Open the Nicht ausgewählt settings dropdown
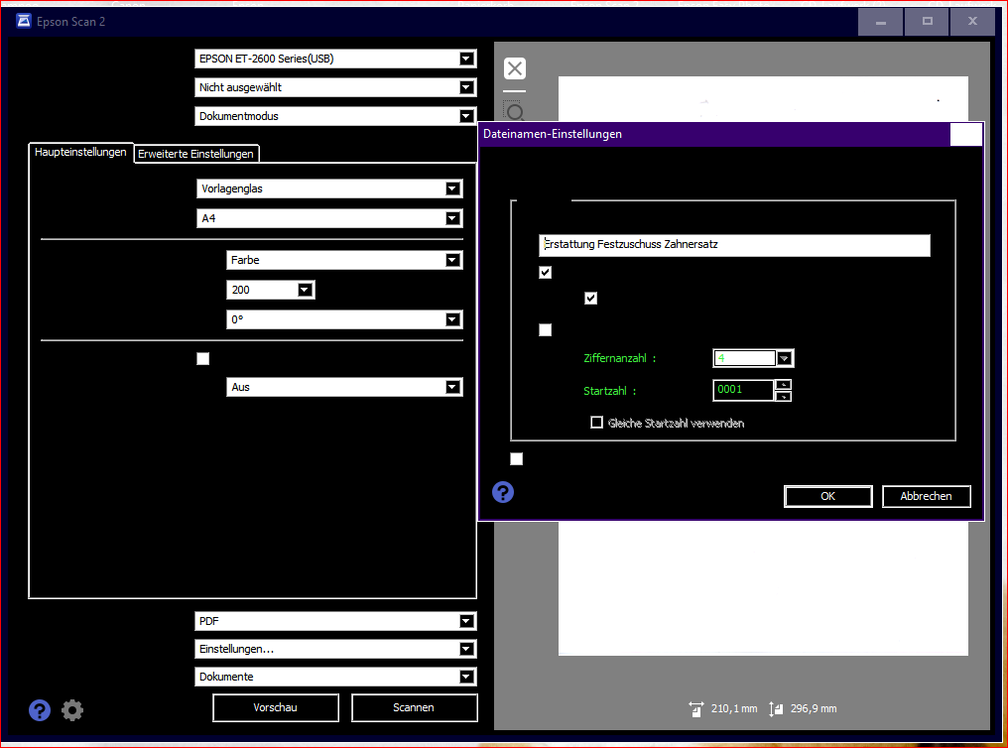The width and height of the screenshot is (1008, 748). 335,87
